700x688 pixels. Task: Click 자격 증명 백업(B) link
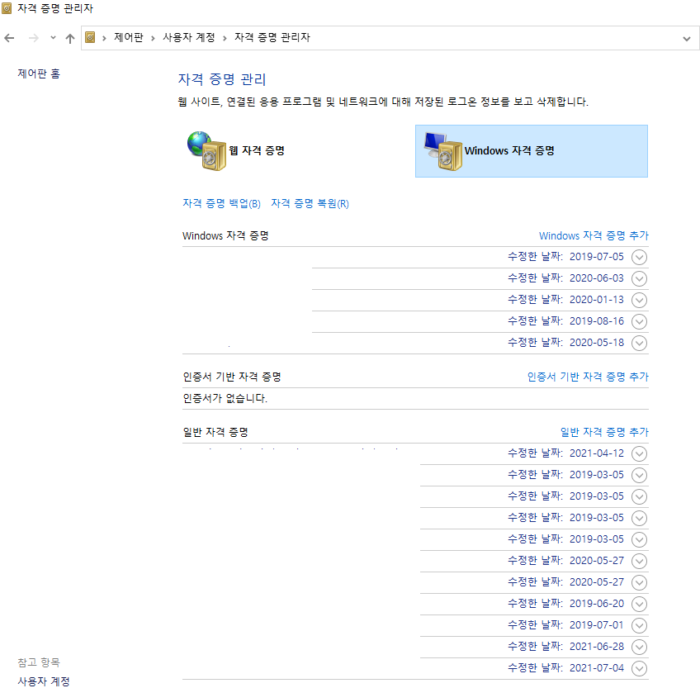pyautogui.click(x=221, y=204)
